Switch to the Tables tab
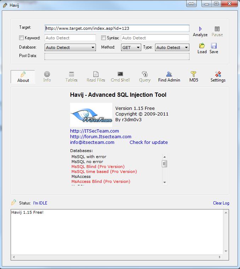Viewport: 240px width, 269px height. [x=72, y=77]
